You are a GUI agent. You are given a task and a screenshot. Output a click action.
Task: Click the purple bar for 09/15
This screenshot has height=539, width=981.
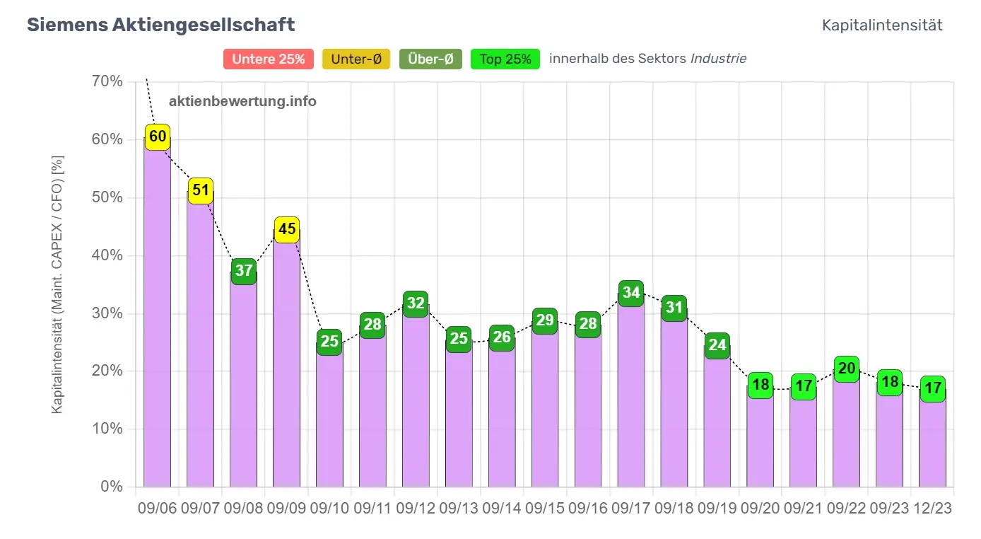[x=545, y=403]
